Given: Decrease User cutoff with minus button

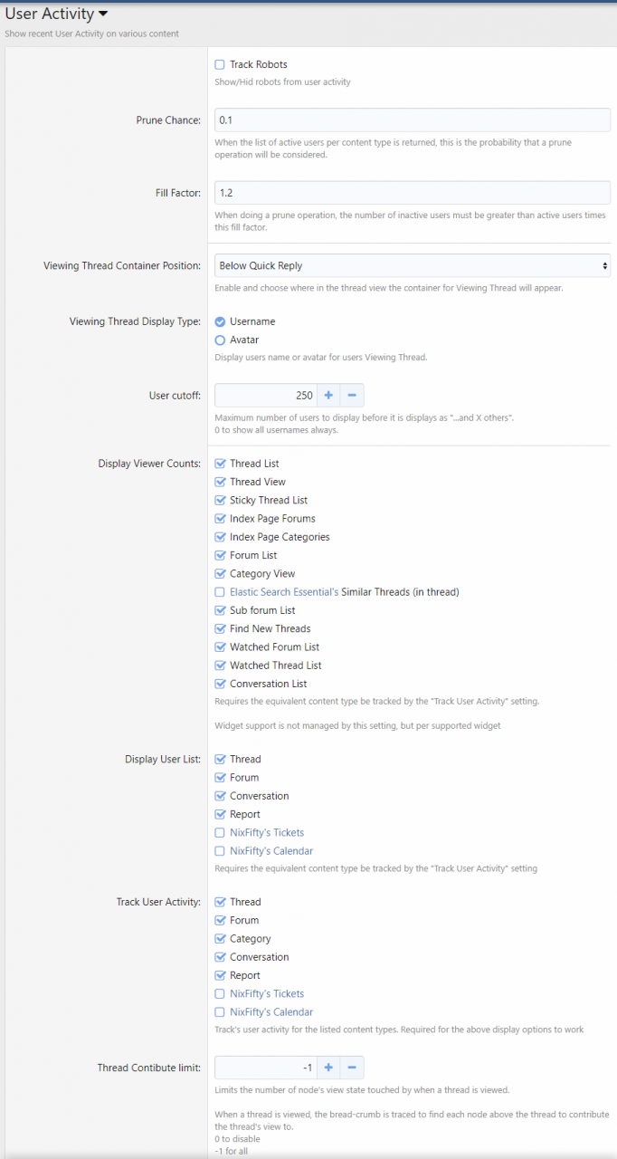Looking at the screenshot, I should [x=352, y=395].
